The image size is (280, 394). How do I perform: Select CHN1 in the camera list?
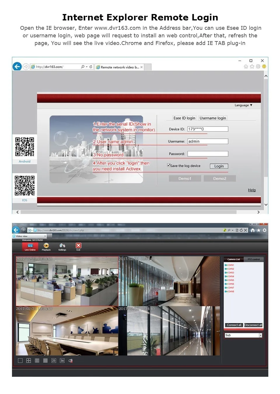(x=229, y=265)
